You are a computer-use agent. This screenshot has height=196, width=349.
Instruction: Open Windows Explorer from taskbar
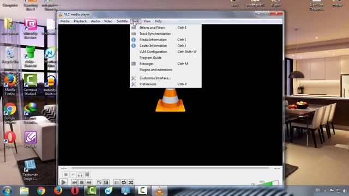point(24,191)
